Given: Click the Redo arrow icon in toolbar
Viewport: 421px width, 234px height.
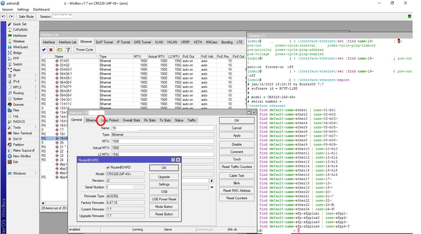Looking at the screenshot, I should [x=11, y=17].
